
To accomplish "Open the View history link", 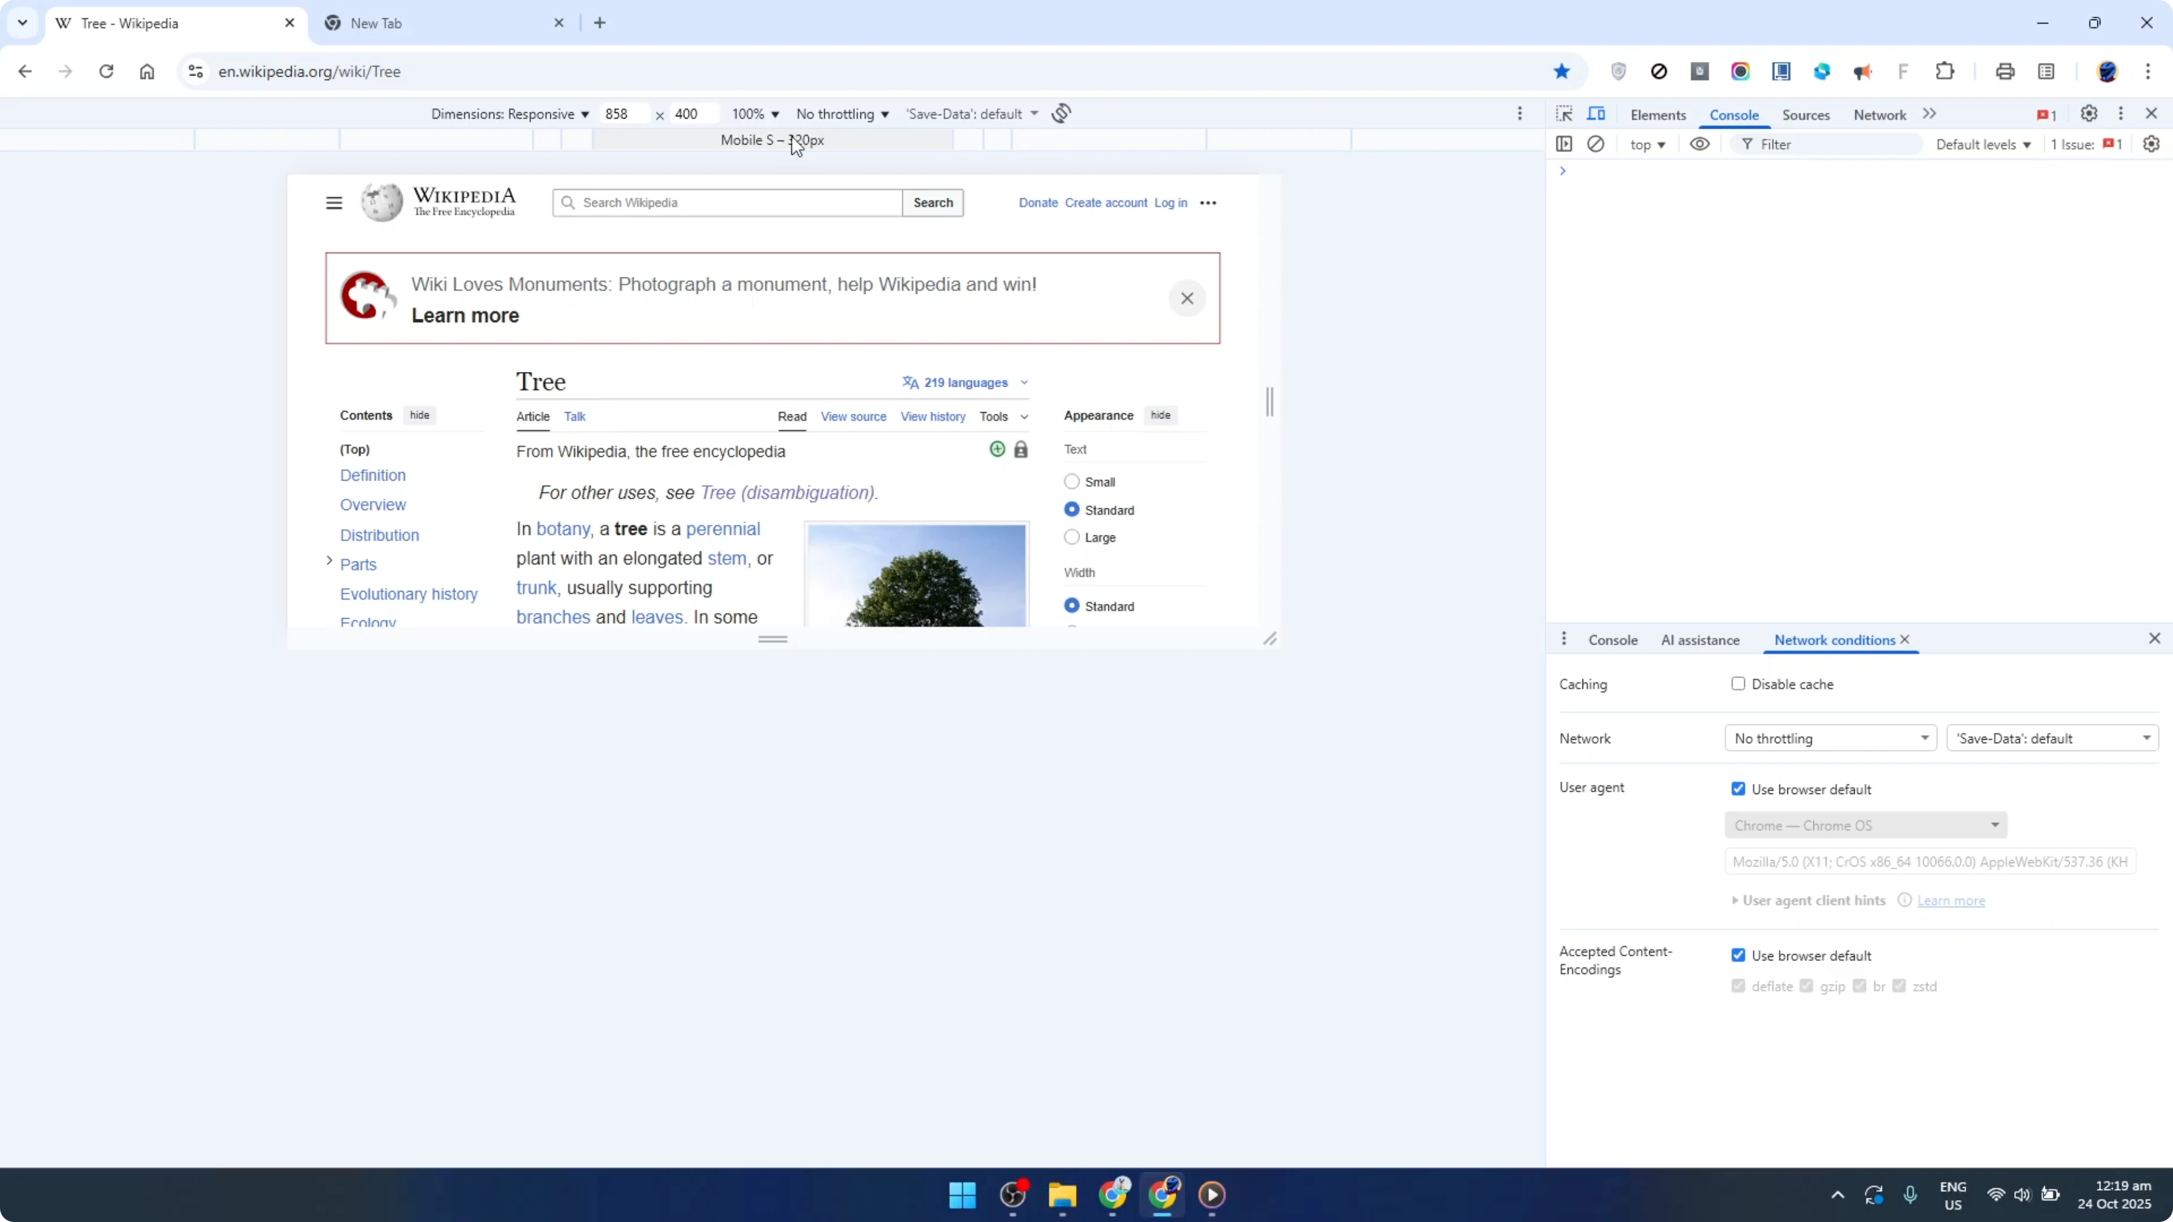I will [x=933, y=417].
